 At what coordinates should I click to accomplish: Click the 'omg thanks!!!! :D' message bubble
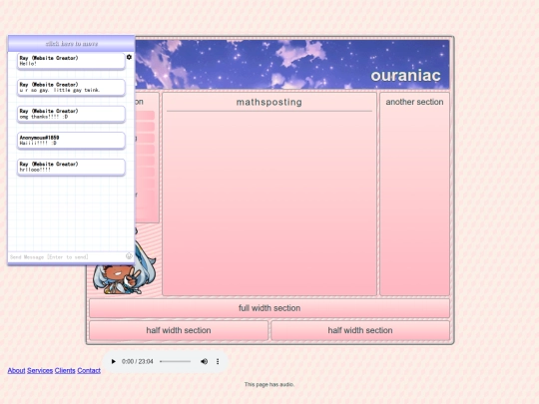tap(71, 114)
